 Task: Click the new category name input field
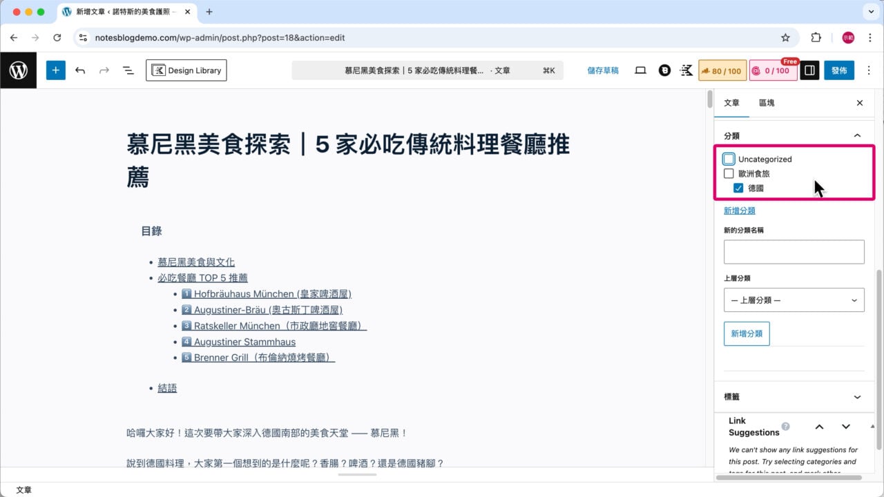point(794,251)
